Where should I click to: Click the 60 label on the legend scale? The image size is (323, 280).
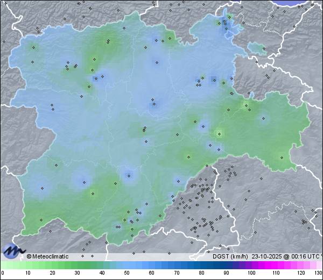[151, 274]
